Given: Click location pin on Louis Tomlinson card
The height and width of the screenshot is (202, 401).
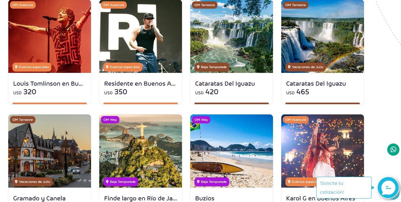Looking at the screenshot, I should pos(16,67).
